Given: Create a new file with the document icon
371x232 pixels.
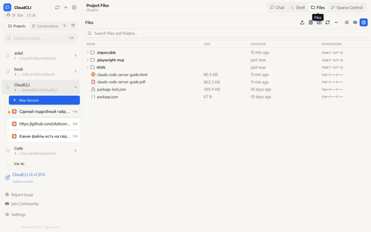Looking at the screenshot, I should click(311, 22).
